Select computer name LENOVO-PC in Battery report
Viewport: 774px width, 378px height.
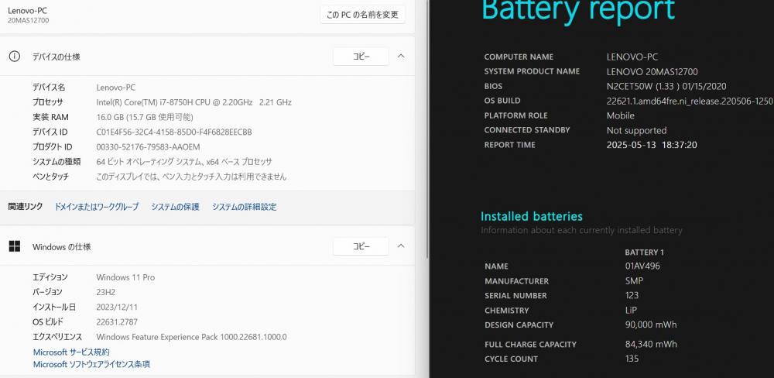tap(632, 57)
